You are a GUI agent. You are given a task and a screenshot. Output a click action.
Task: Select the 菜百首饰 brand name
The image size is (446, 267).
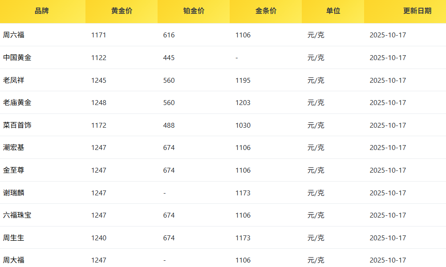(x=17, y=125)
